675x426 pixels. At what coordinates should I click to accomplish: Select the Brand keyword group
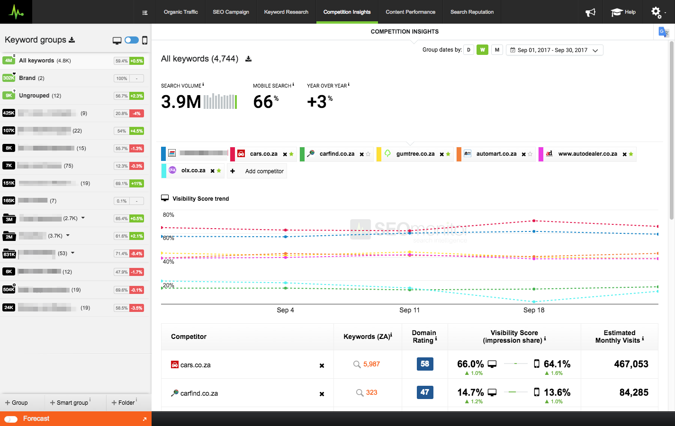pyautogui.click(x=27, y=78)
